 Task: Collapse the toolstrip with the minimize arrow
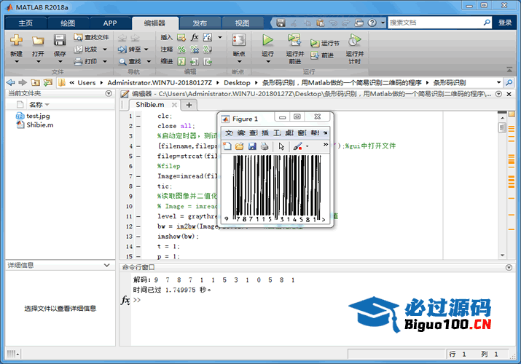(509, 70)
